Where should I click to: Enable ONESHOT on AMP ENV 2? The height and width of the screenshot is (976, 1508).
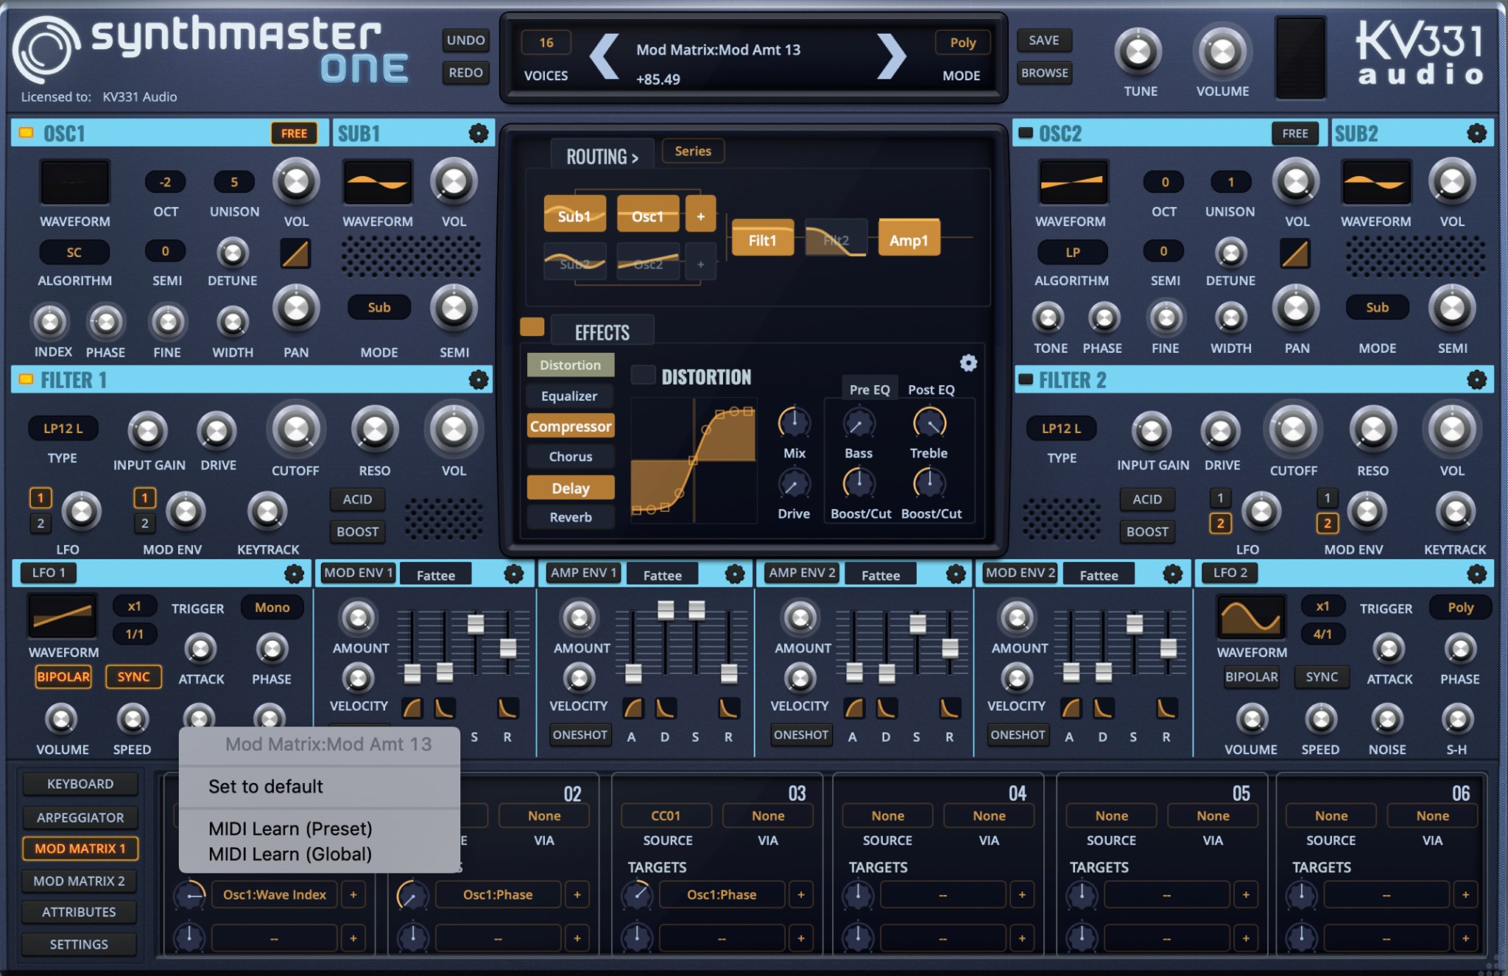(801, 734)
